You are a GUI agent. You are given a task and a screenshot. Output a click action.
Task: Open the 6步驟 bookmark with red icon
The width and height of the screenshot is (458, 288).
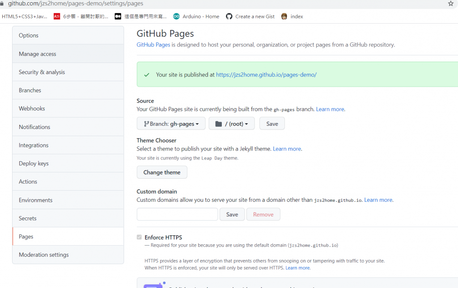point(81,17)
